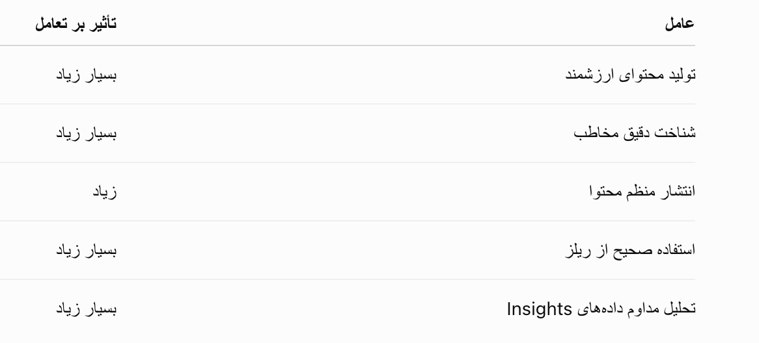
Task: Click "بسیار زیاد" in the ریلز row
Action: tap(86, 250)
